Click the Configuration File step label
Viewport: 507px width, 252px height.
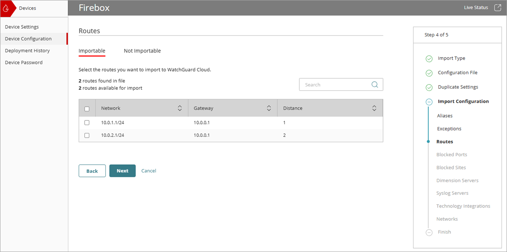(457, 72)
